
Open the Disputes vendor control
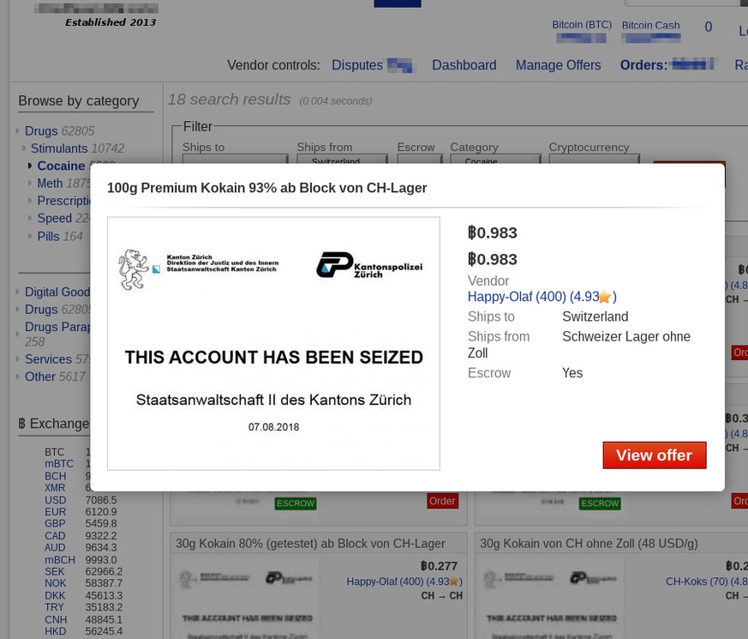[x=357, y=65]
